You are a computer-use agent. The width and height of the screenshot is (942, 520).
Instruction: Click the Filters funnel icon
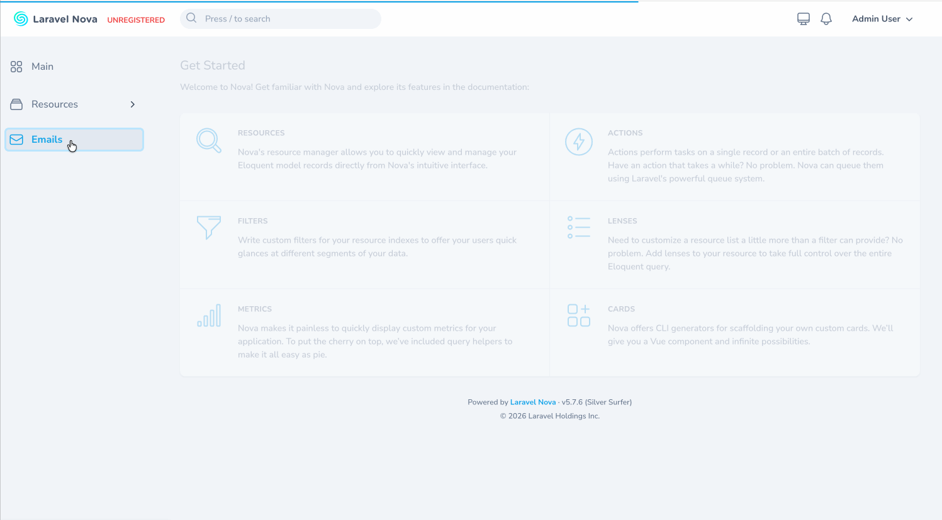point(209,227)
